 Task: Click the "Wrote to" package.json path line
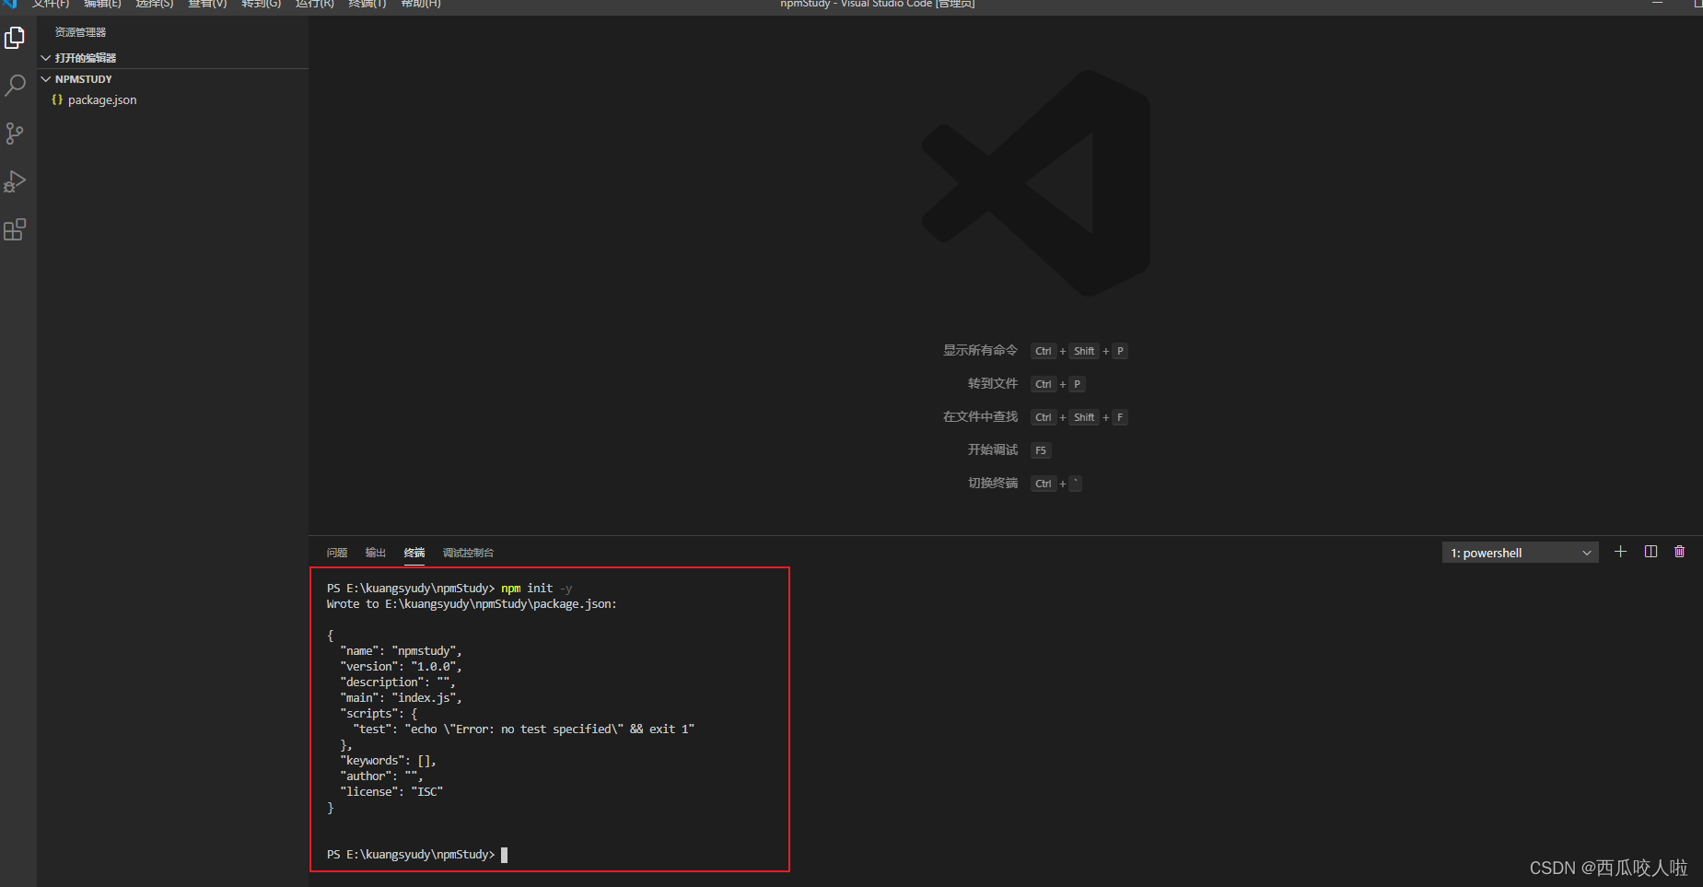pyautogui.click(x=472, y=604)
